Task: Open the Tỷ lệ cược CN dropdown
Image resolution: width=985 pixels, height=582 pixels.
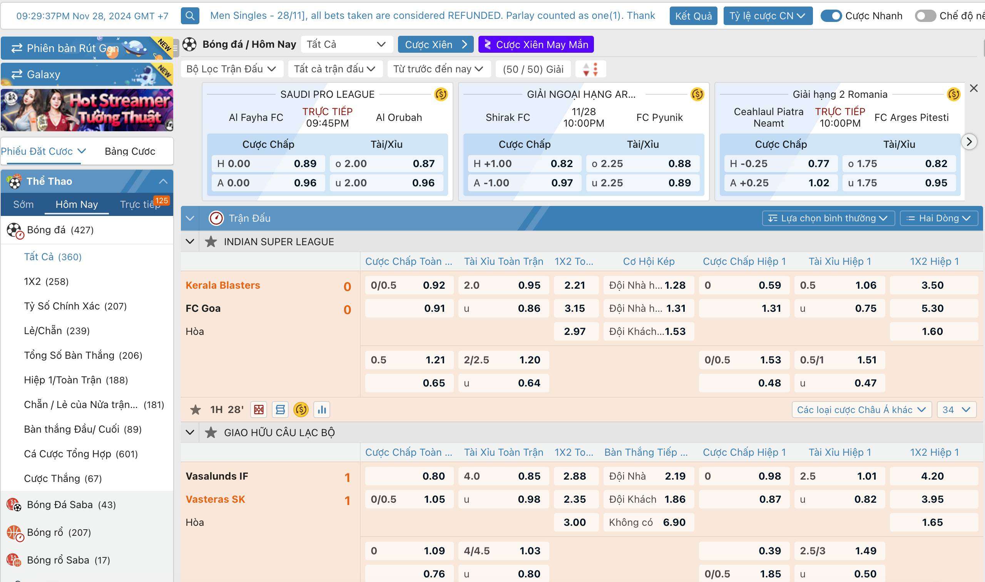Action: (768, 16)
